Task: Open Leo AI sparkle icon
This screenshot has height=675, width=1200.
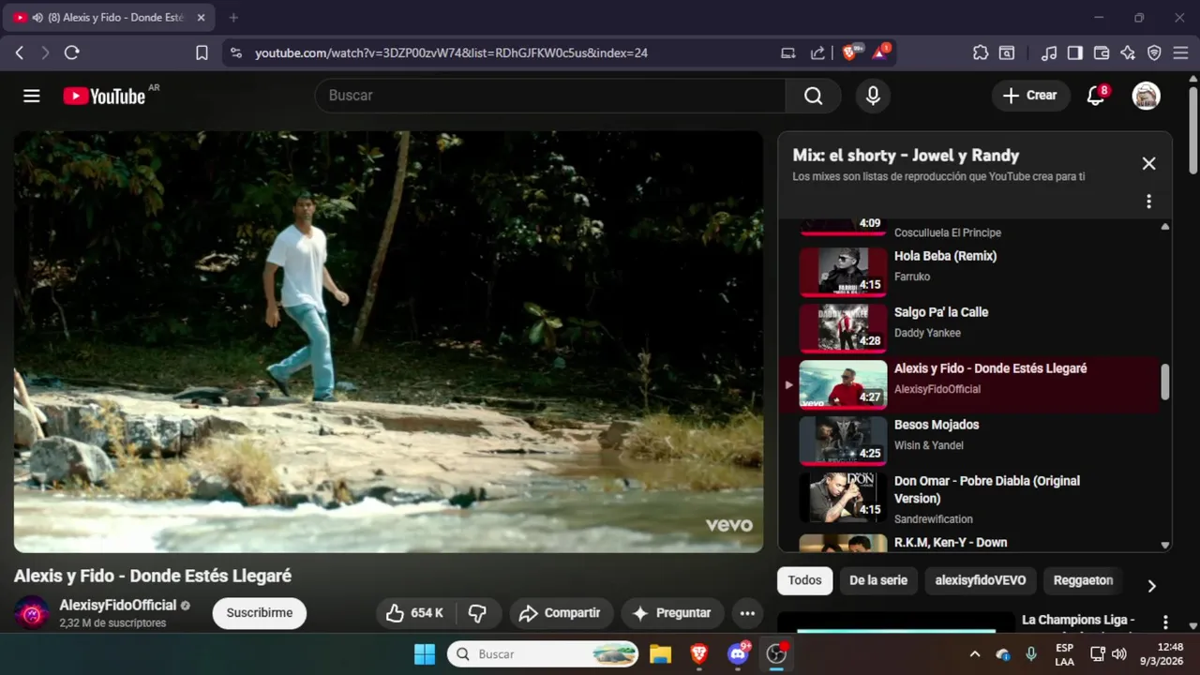Action: pyautogui.click(x=1128, y=52)
